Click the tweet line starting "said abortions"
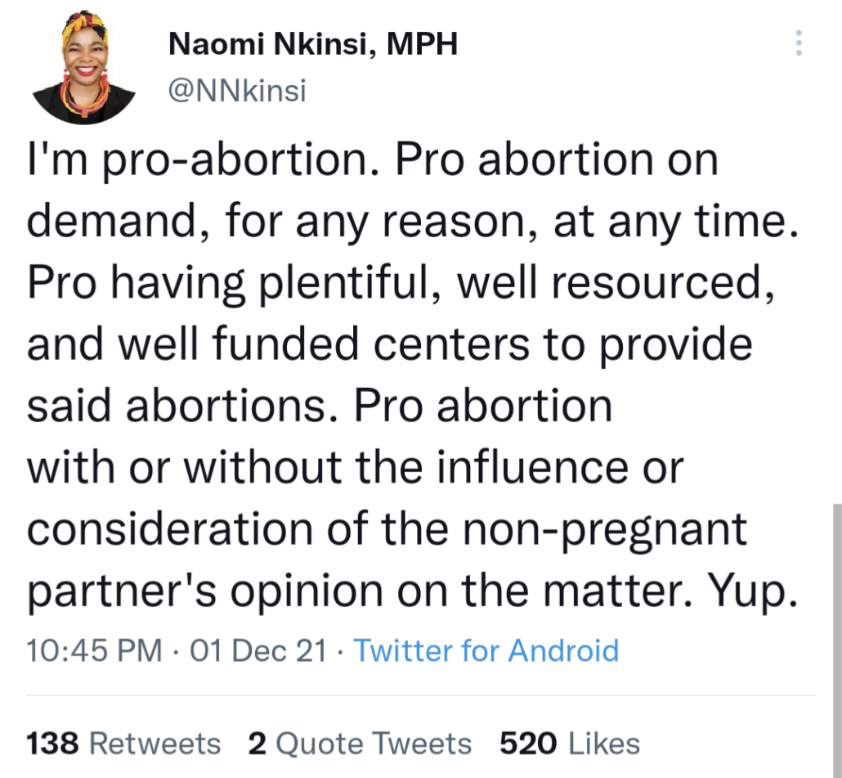This screenshot has height=778, width=842. [x=319, y=407]
